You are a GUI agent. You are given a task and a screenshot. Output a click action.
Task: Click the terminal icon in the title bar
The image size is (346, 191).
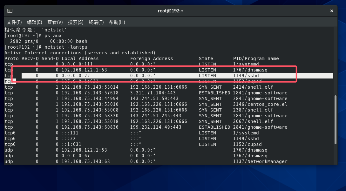coord(10,11)
